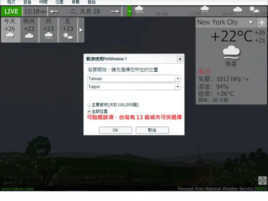Image resolution: width=268 pixels, height=201 pixels.
Task: Select Friday 五 forecast tile
Action: click(68, 30)
